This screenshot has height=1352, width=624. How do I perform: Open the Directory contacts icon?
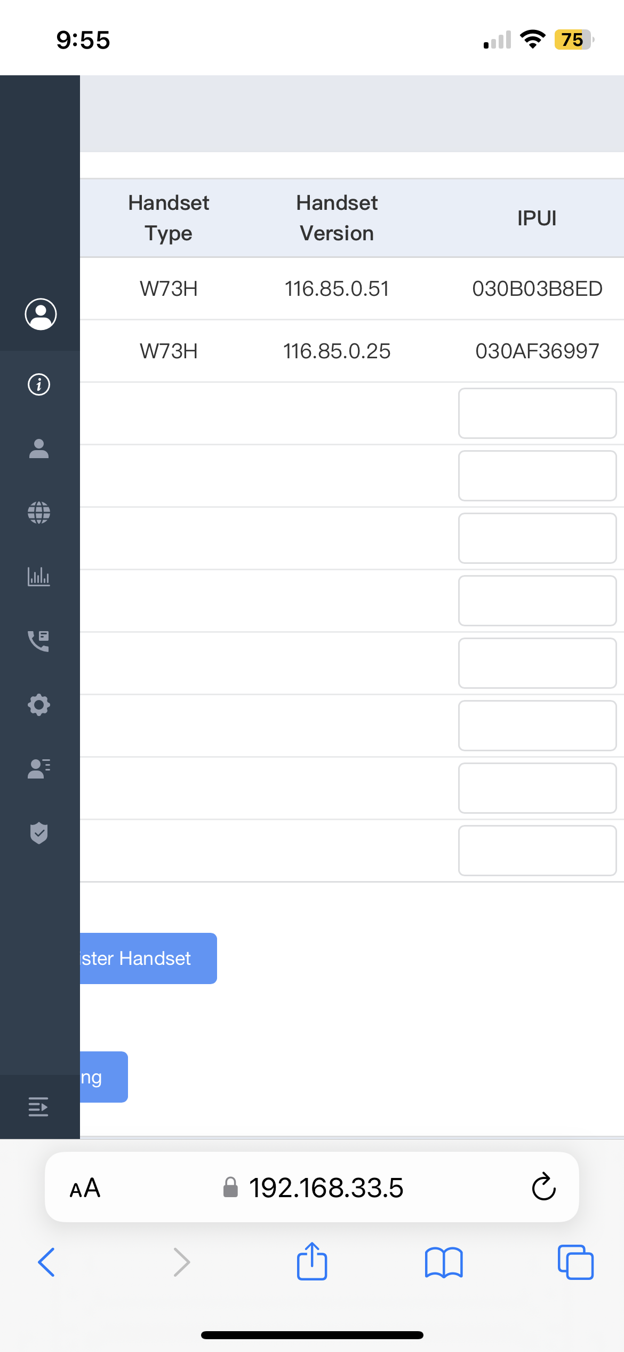click(39, 769)
